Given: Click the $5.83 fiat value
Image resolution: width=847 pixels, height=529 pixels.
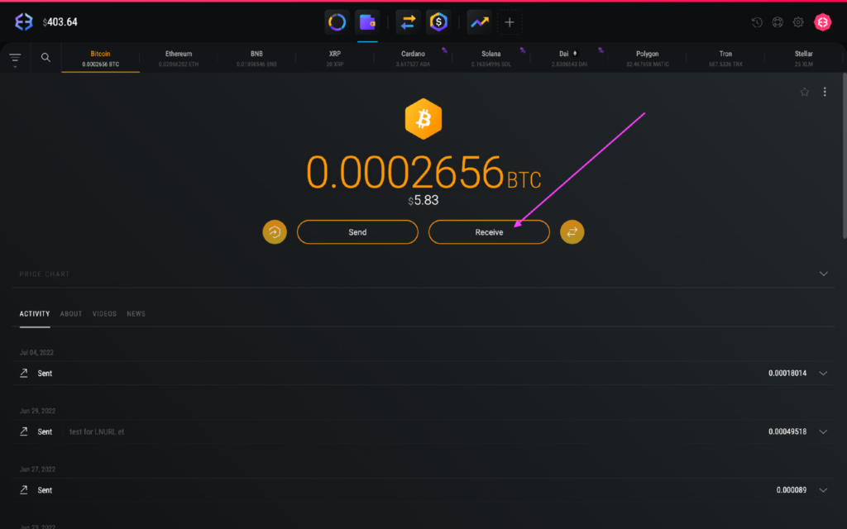Looking at the screenshot, I should click(x=423, y=200).
